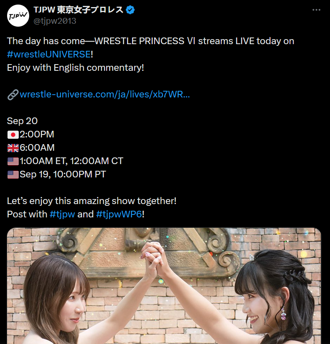Click the US flag beside Sep 19
This screenshot has width=330, height=344.
coord(13,175)
